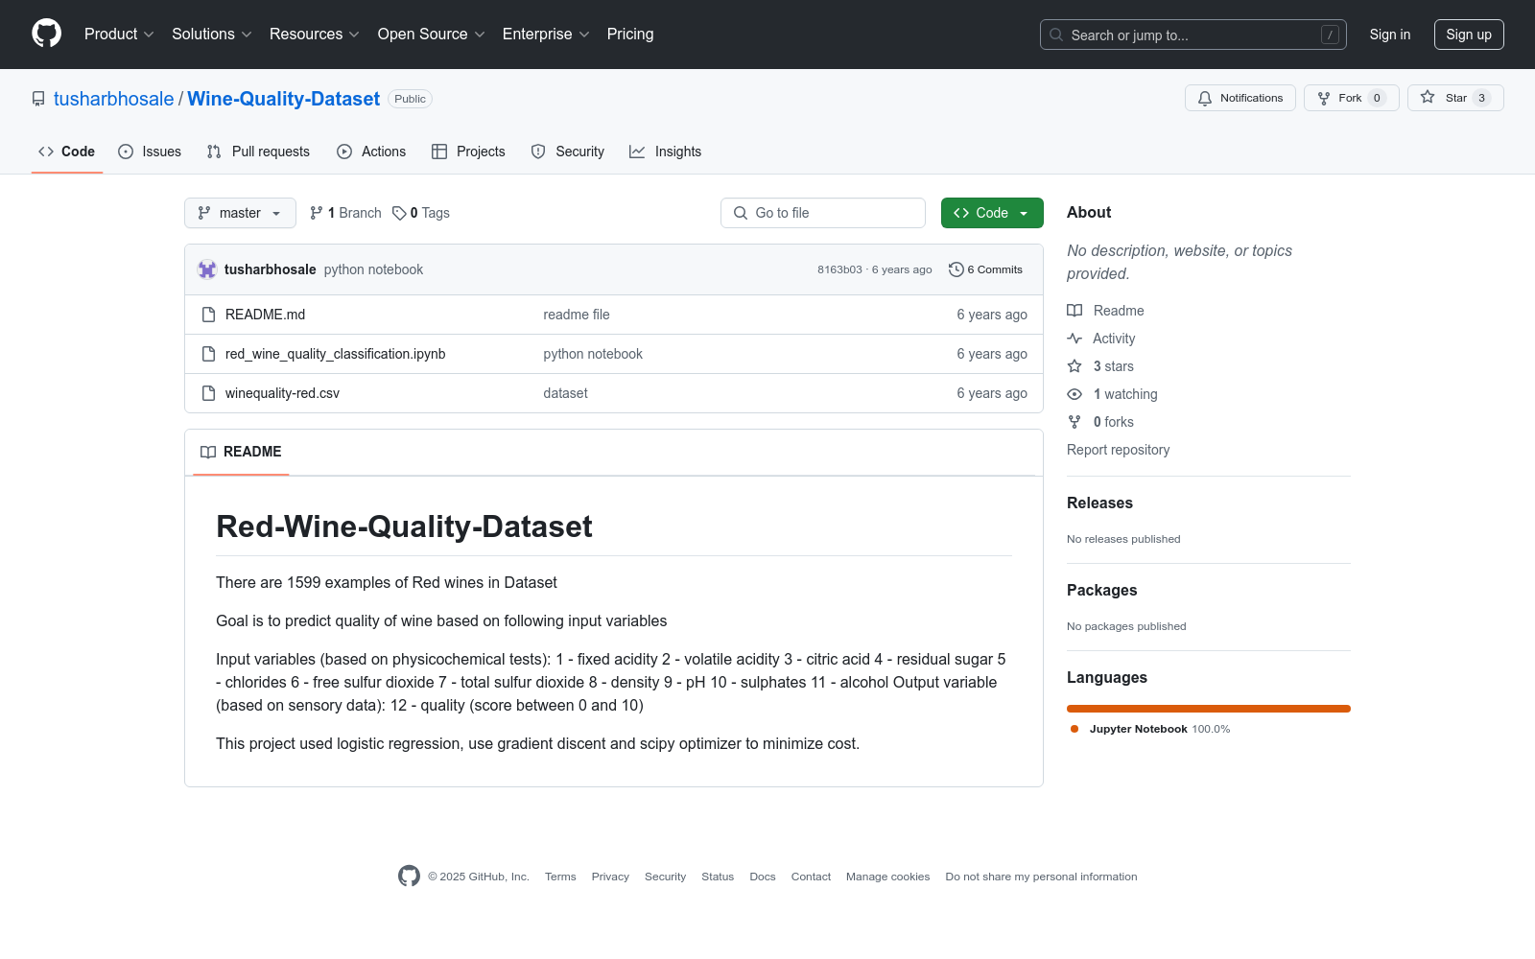1535x959 pixels.
Task: Click the star icon next to 3 stars
Action: pos(1074,366)
